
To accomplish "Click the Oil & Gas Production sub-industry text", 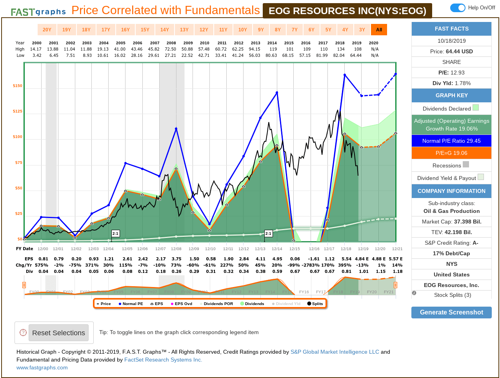I will coord(451,211).
